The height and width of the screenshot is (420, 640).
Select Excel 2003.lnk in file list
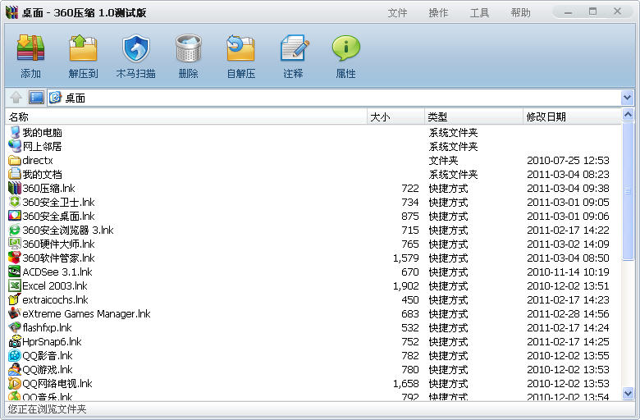pos(54,286)
